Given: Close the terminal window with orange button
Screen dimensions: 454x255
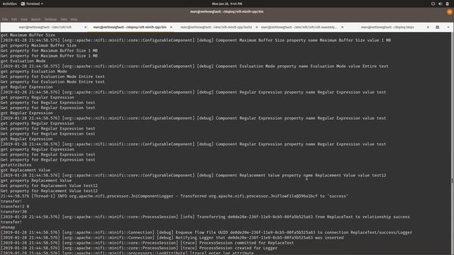Looking at the screenshot, I should (x=449, y=12).
